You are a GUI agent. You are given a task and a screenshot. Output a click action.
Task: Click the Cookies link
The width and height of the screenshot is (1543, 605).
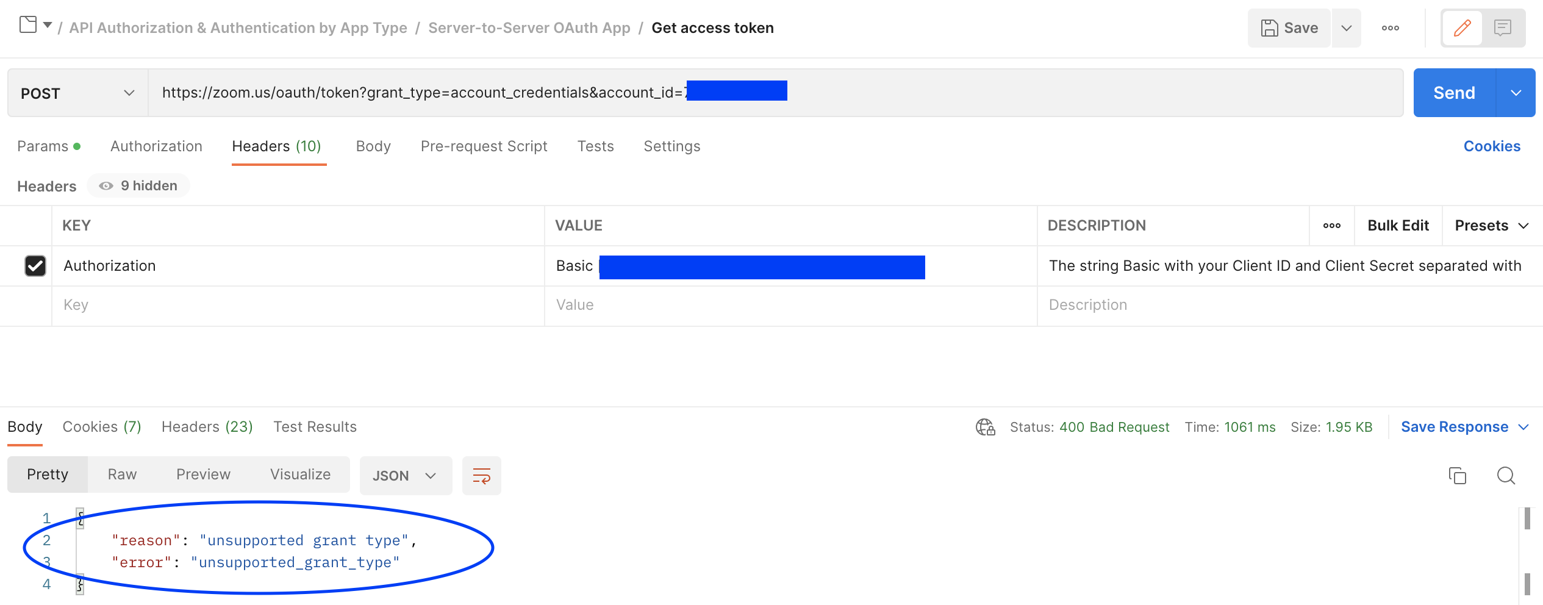1492,146
